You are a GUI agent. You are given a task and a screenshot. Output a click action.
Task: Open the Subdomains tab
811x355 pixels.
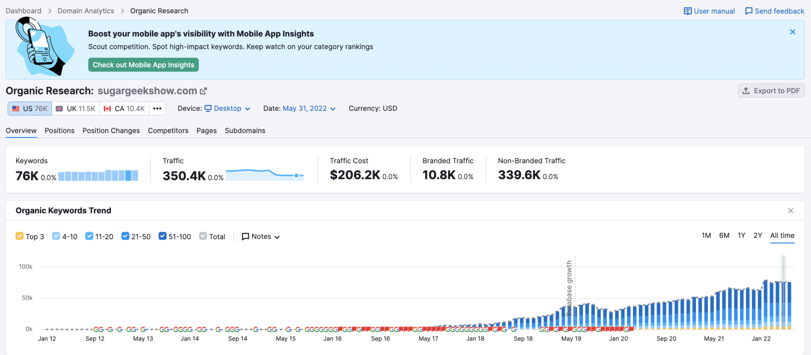[x=245, y=131]
